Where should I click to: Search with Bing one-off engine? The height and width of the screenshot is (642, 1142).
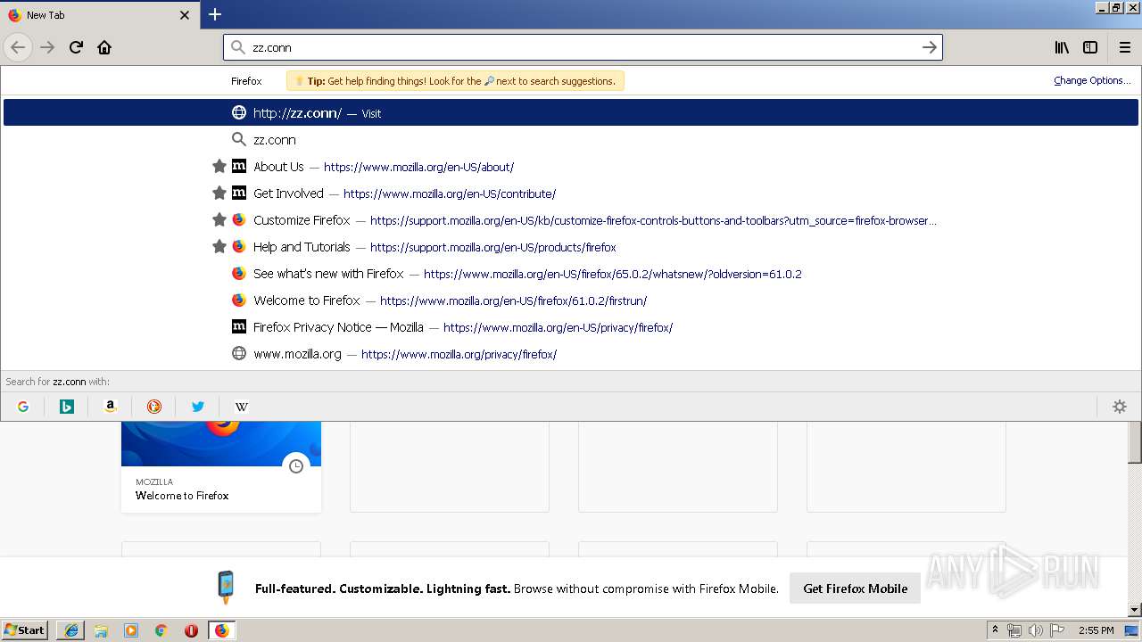click(67, 407)
